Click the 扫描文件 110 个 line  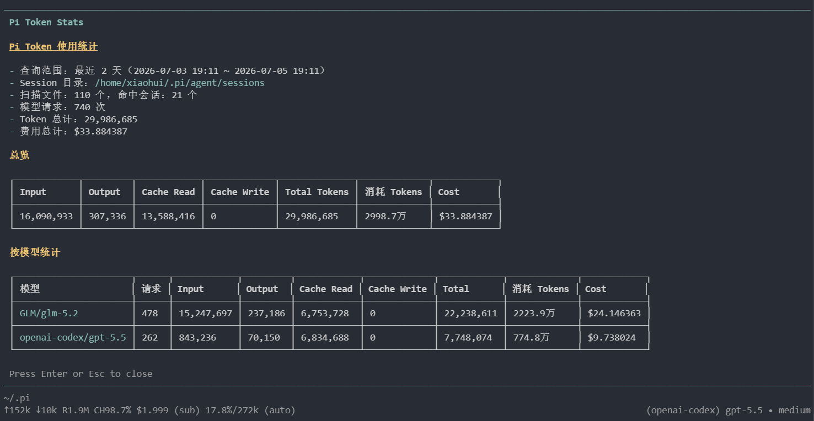[x=103, y=95]
